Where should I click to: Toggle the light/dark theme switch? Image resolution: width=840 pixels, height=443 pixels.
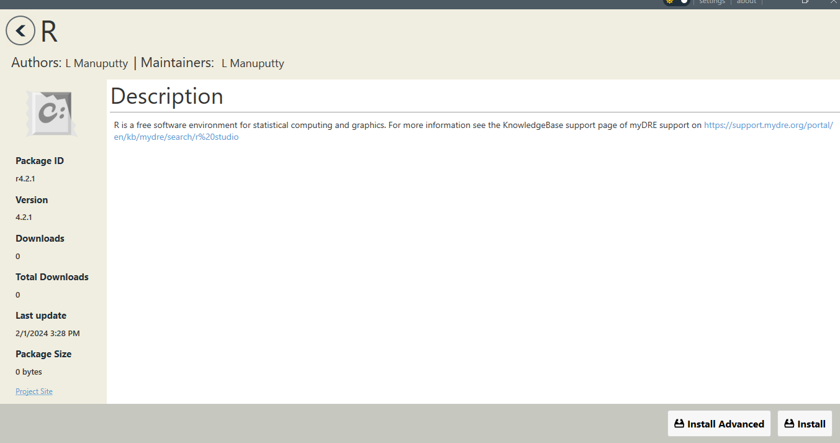click(677, 2)
